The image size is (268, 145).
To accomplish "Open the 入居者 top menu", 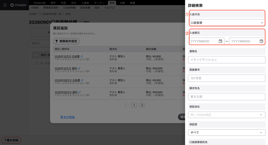I will (x=85, y=3).
